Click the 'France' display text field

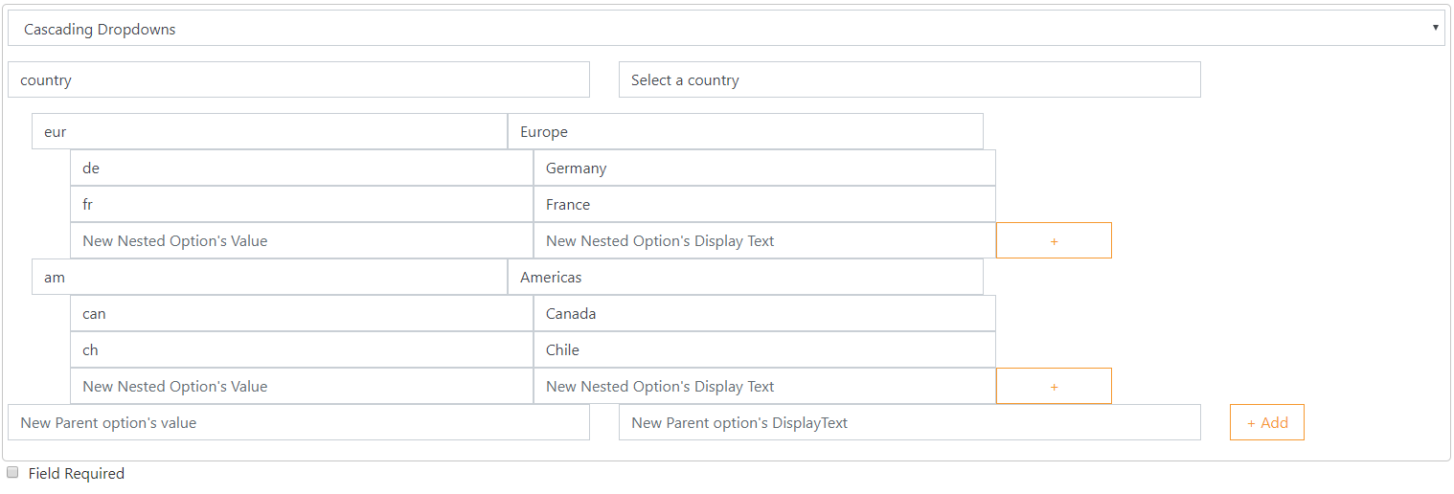[764, 204]
